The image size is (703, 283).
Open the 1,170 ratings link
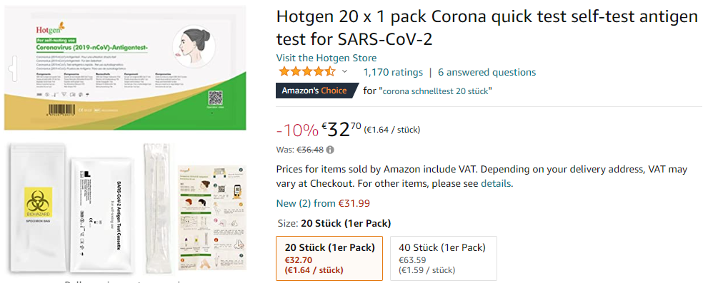(x=393, y=72)
